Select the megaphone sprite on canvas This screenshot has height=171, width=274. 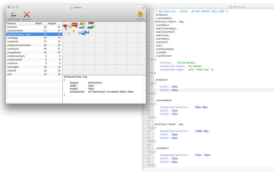click(67, 26)
